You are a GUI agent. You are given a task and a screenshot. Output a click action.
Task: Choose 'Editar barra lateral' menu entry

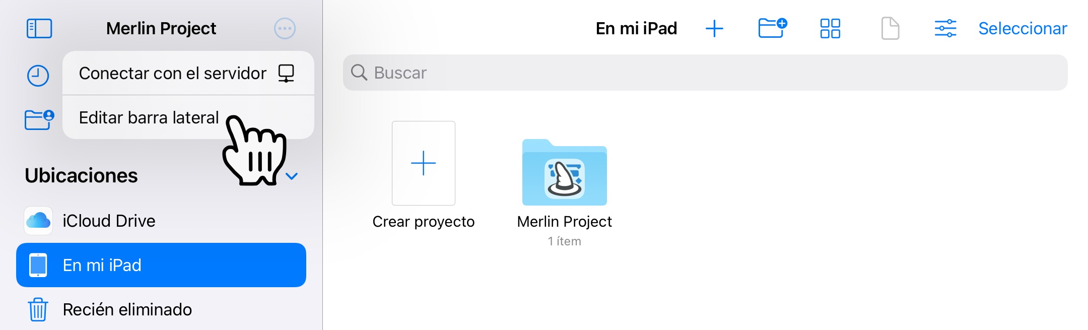pos(188,117)
